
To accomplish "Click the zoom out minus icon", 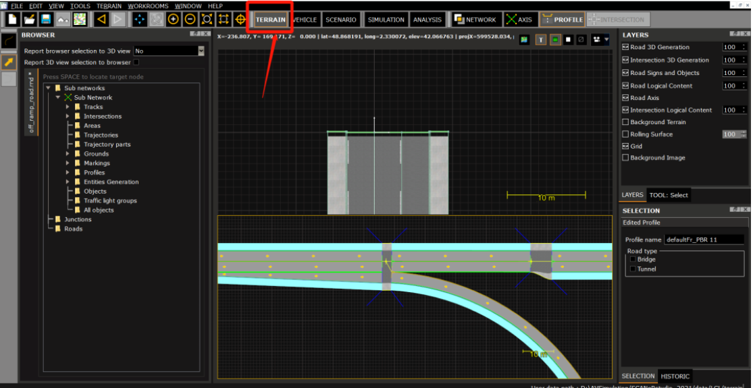I will 190,20.
